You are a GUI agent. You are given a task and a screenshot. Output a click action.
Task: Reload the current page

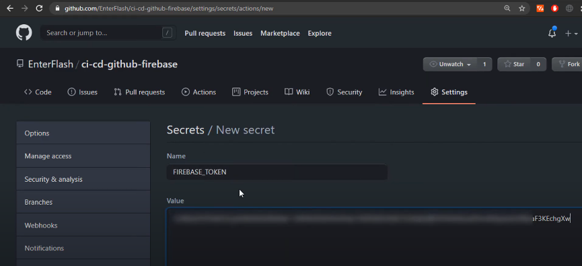(39, 8)
